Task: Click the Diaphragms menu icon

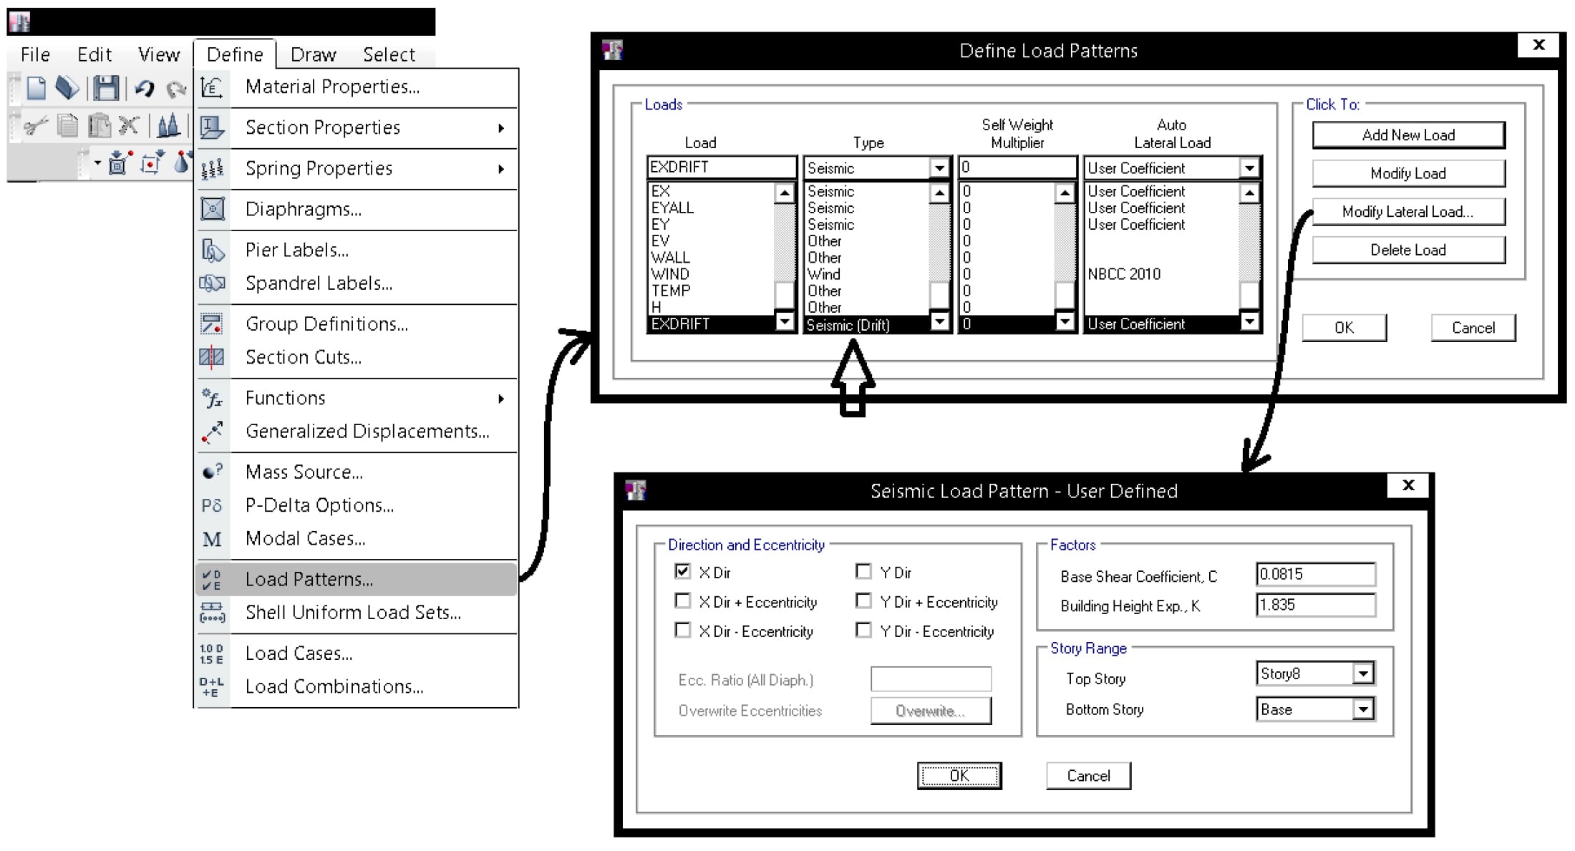Action: point(212,210)
